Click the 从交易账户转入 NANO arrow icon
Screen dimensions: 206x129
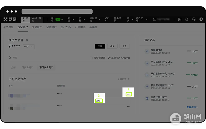point(147,75)
